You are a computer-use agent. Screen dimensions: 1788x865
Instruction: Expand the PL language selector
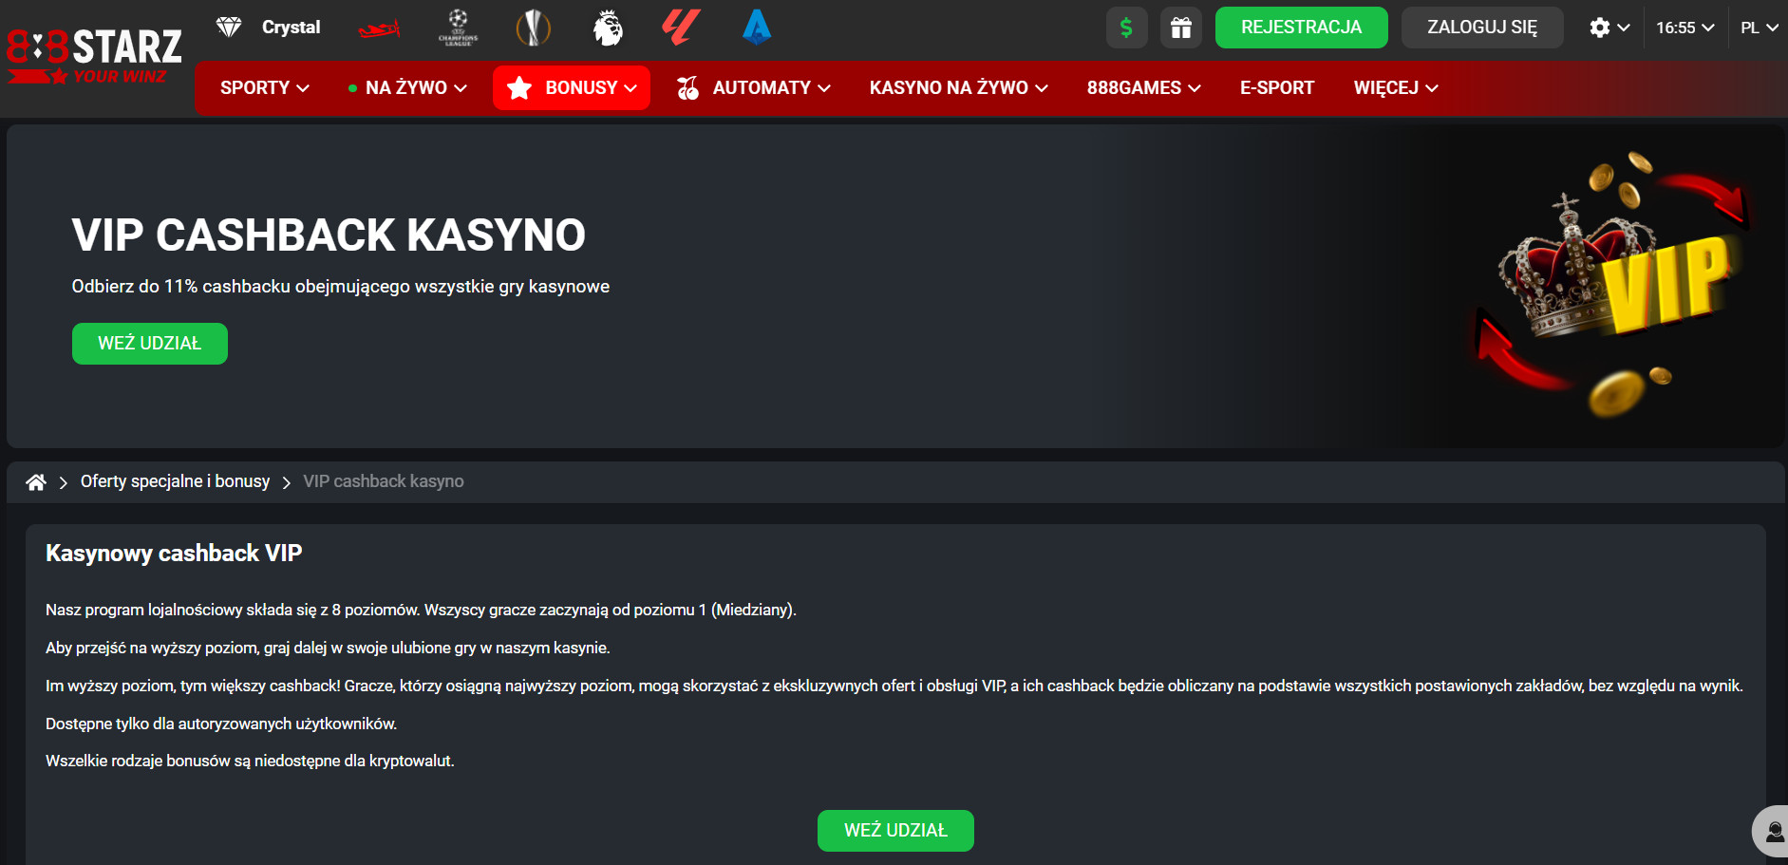tap(1760, 28)
